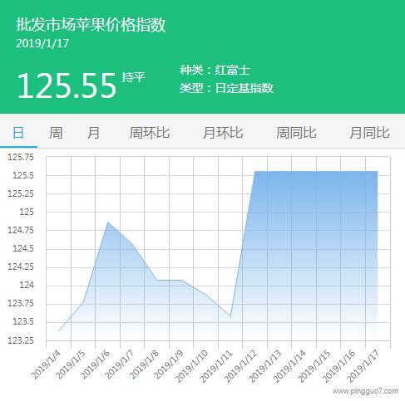405x401 pixels.
Task: Click the 2019/1/17 x-axis label
Action: tap(363, 366)
